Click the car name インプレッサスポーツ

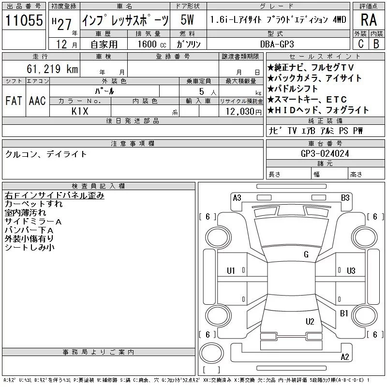125,20
